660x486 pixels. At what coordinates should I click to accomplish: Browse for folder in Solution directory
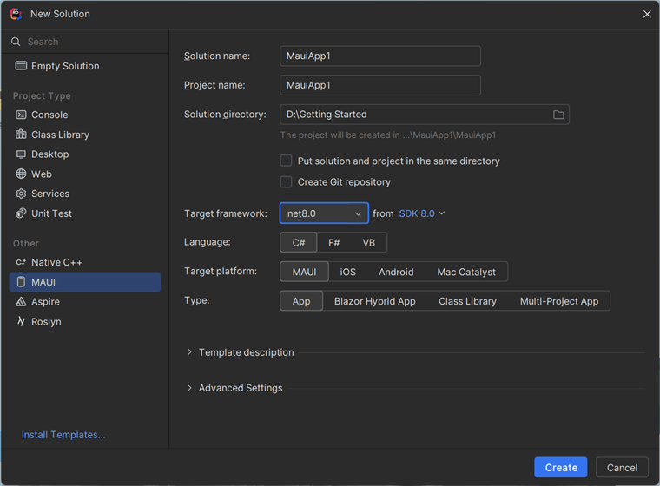558,115
